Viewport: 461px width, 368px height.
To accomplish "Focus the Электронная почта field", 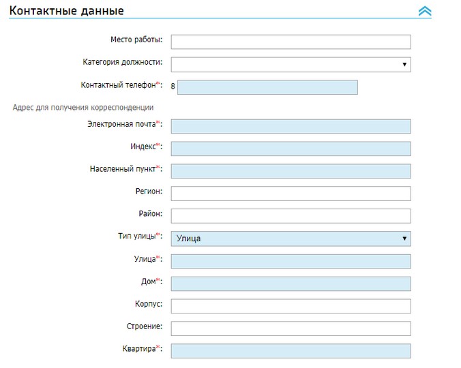I will (291, 126).
